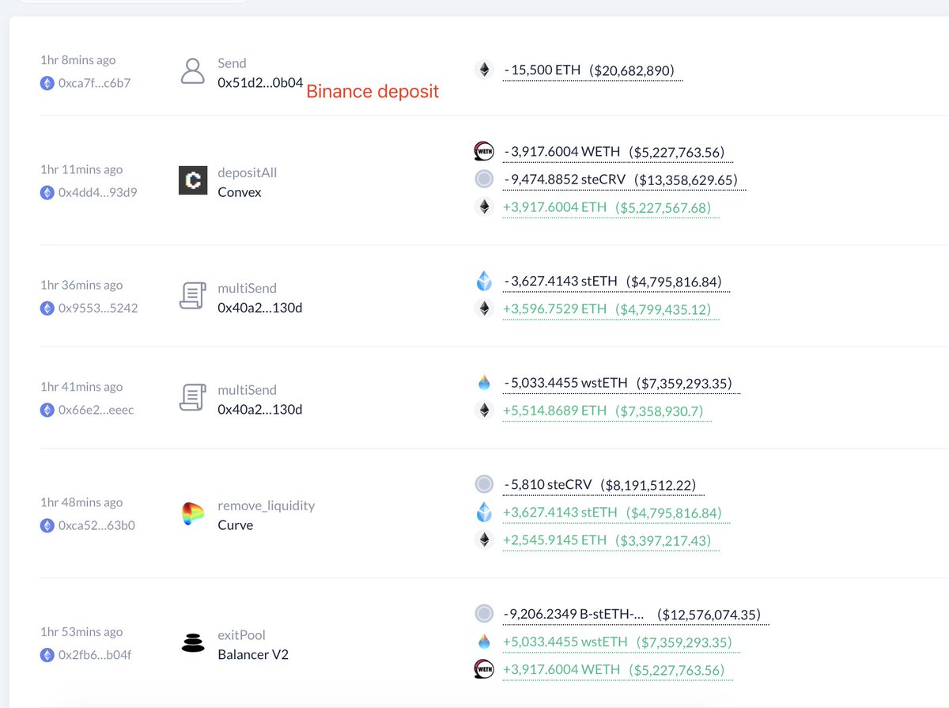Click the Convex protocol logo
The image size is (949, 708).
pos(193,182)
